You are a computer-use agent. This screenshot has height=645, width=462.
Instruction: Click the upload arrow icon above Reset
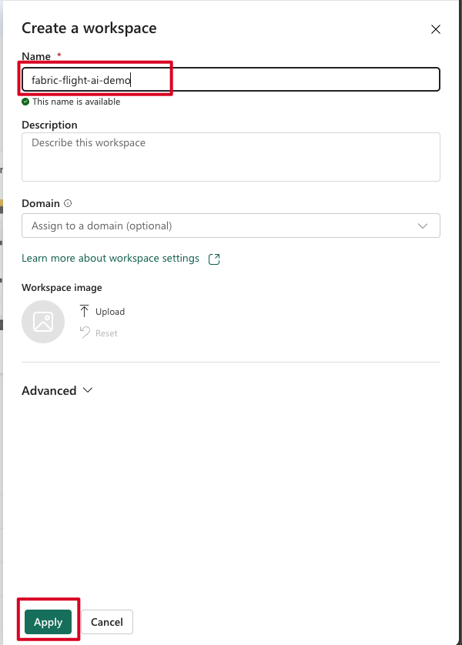click(83, 311)
